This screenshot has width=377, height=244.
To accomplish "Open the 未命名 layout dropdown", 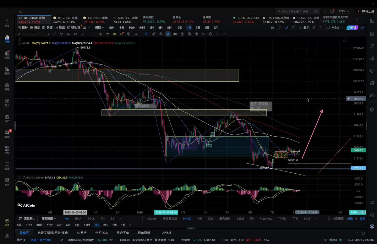I will click(336, 28).
